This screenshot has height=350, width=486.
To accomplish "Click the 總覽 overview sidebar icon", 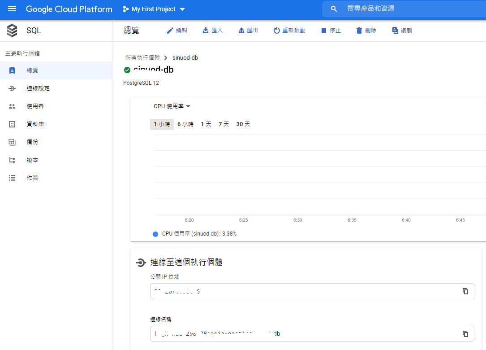I will point(12,70).
